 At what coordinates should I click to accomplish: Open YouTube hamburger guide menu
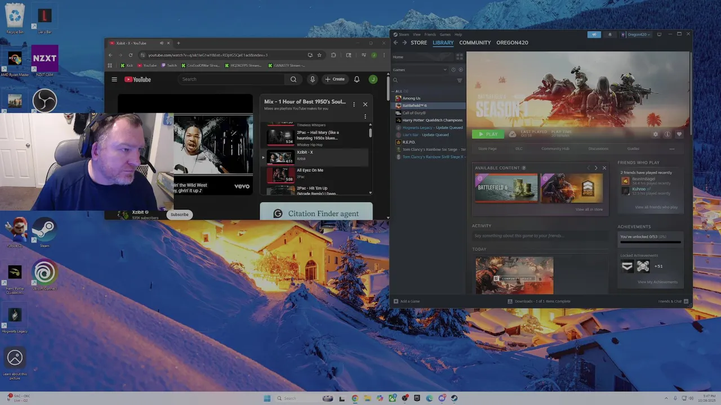(x=114, y=79)
